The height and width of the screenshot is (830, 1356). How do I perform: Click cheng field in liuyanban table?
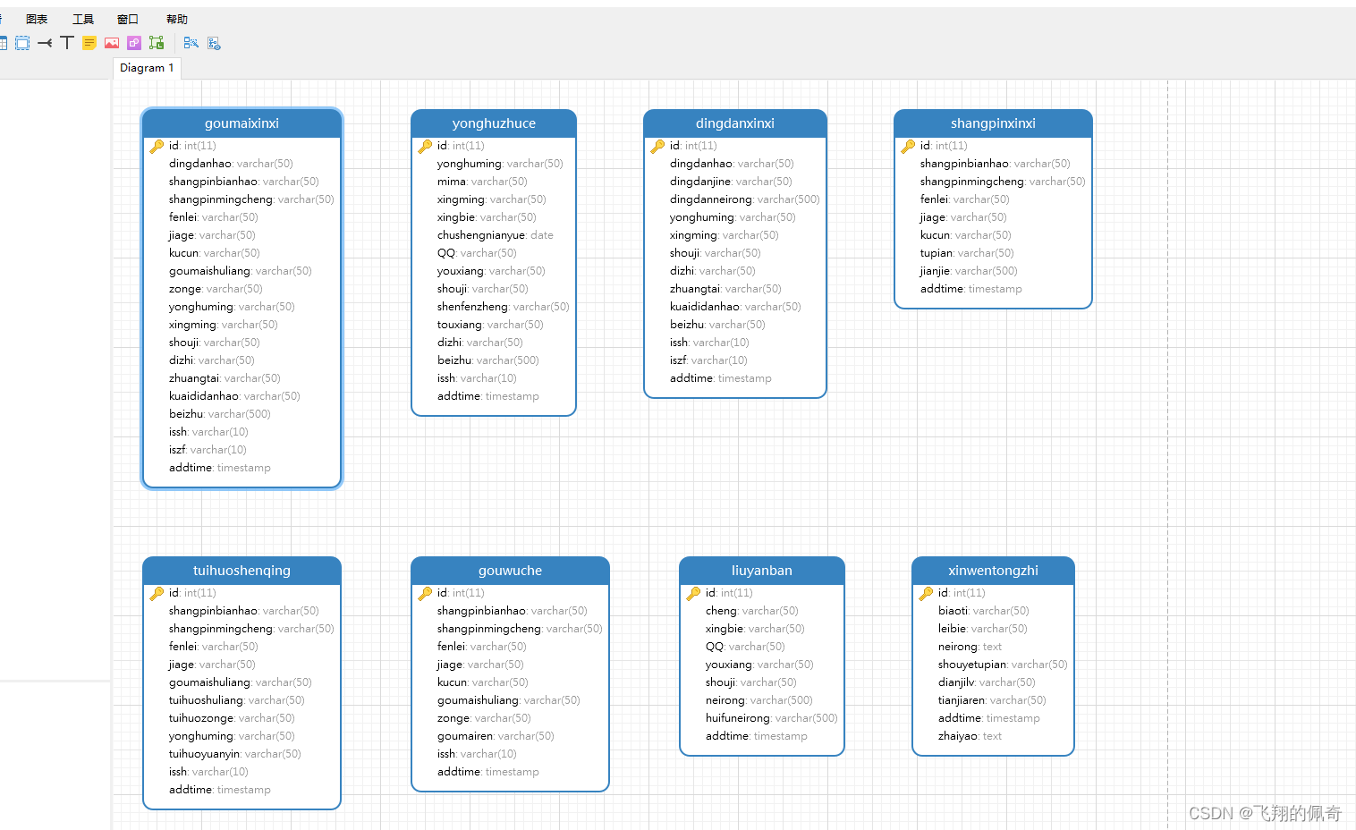[x=751, y=611]
